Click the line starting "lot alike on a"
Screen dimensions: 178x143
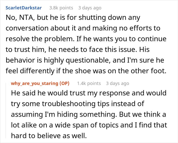coord(89,125)
